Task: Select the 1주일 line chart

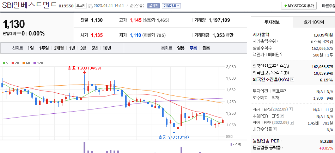Action: pyautogui.click(x=44, y=48)
